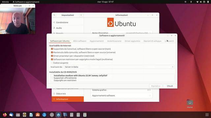Open Aggiornamenti software row in Informazioni

(x=121, y=95)
